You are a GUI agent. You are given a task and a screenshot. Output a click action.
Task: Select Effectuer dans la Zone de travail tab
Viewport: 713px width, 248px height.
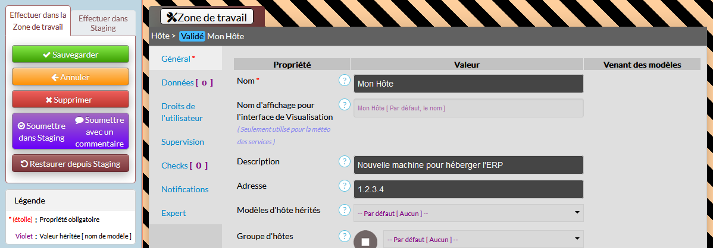click(37, 21)
